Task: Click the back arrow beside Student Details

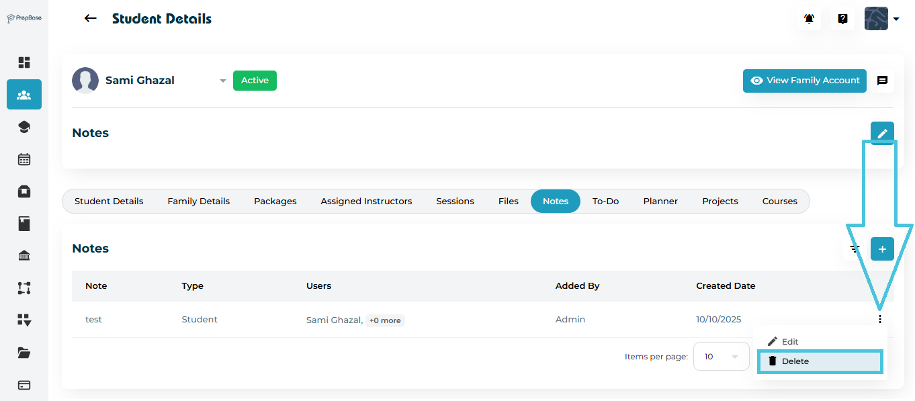Action: click(90, 19)
